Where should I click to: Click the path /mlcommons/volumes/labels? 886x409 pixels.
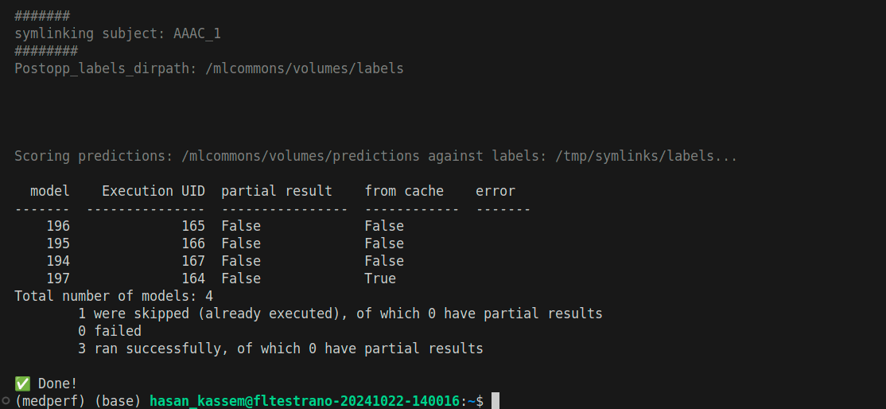pos(305,69)
